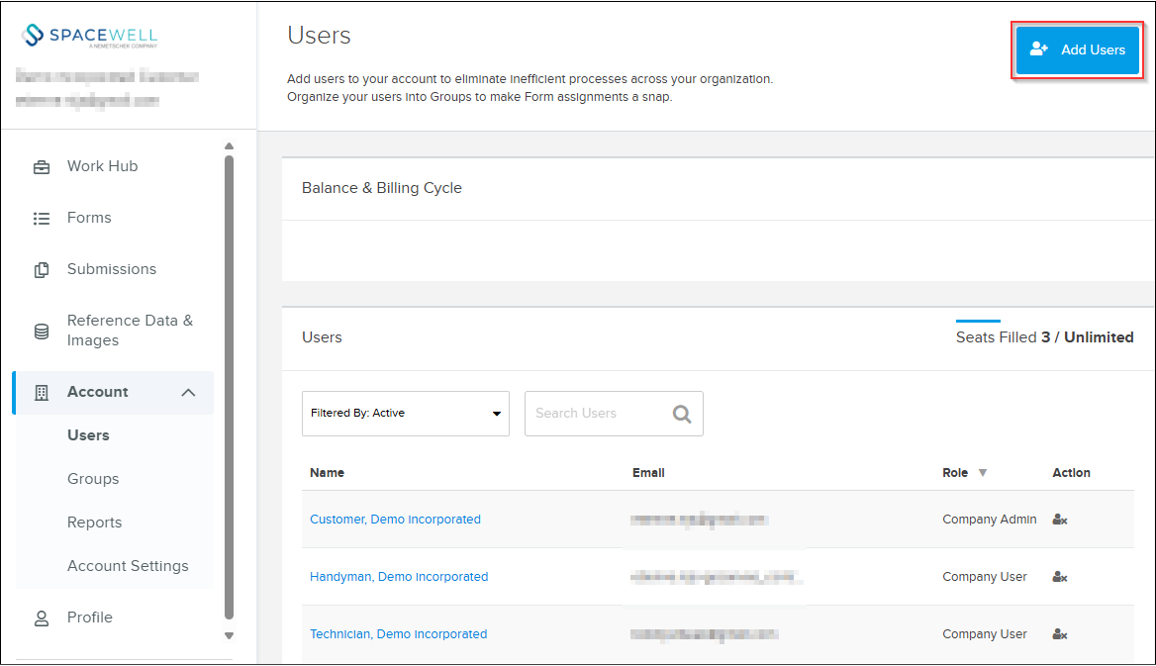Open Customer, Demo Incorporated user link
This screenshot has height=666, width=1156.
tap(395, 520)
